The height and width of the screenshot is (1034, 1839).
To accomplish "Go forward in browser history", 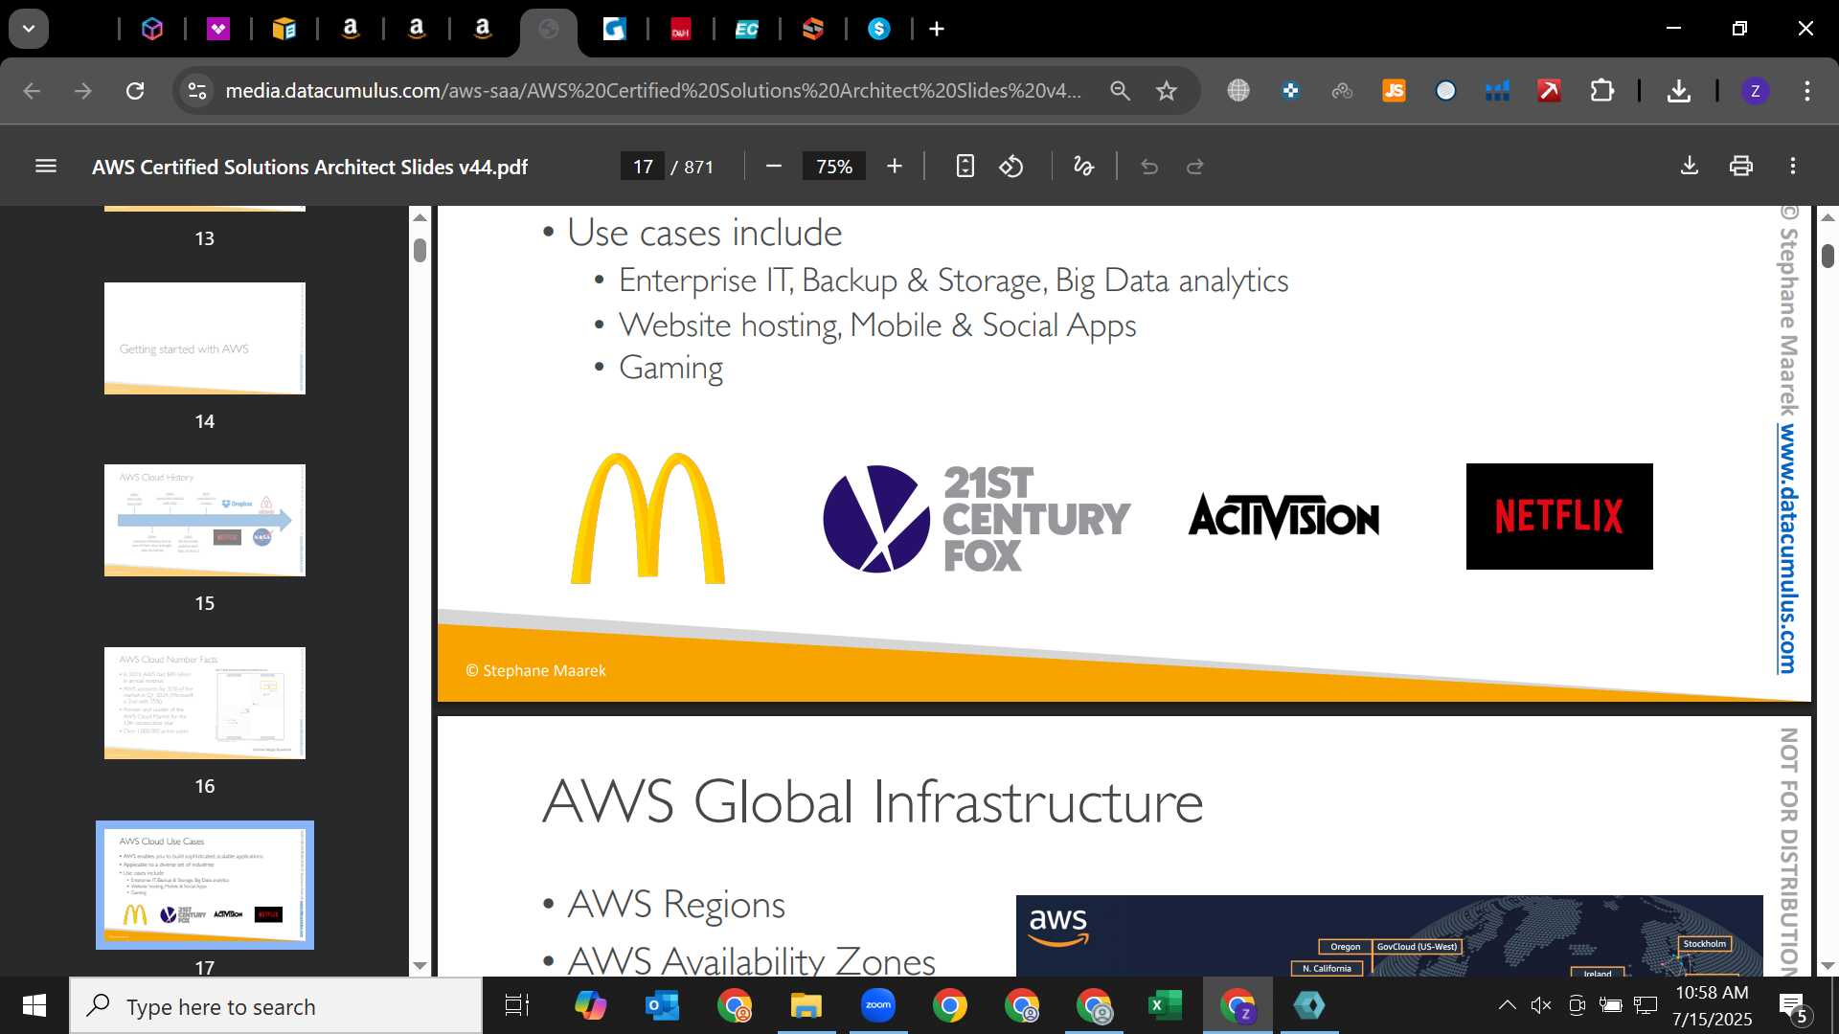I will pyautogui.click(x=83, y=91).
